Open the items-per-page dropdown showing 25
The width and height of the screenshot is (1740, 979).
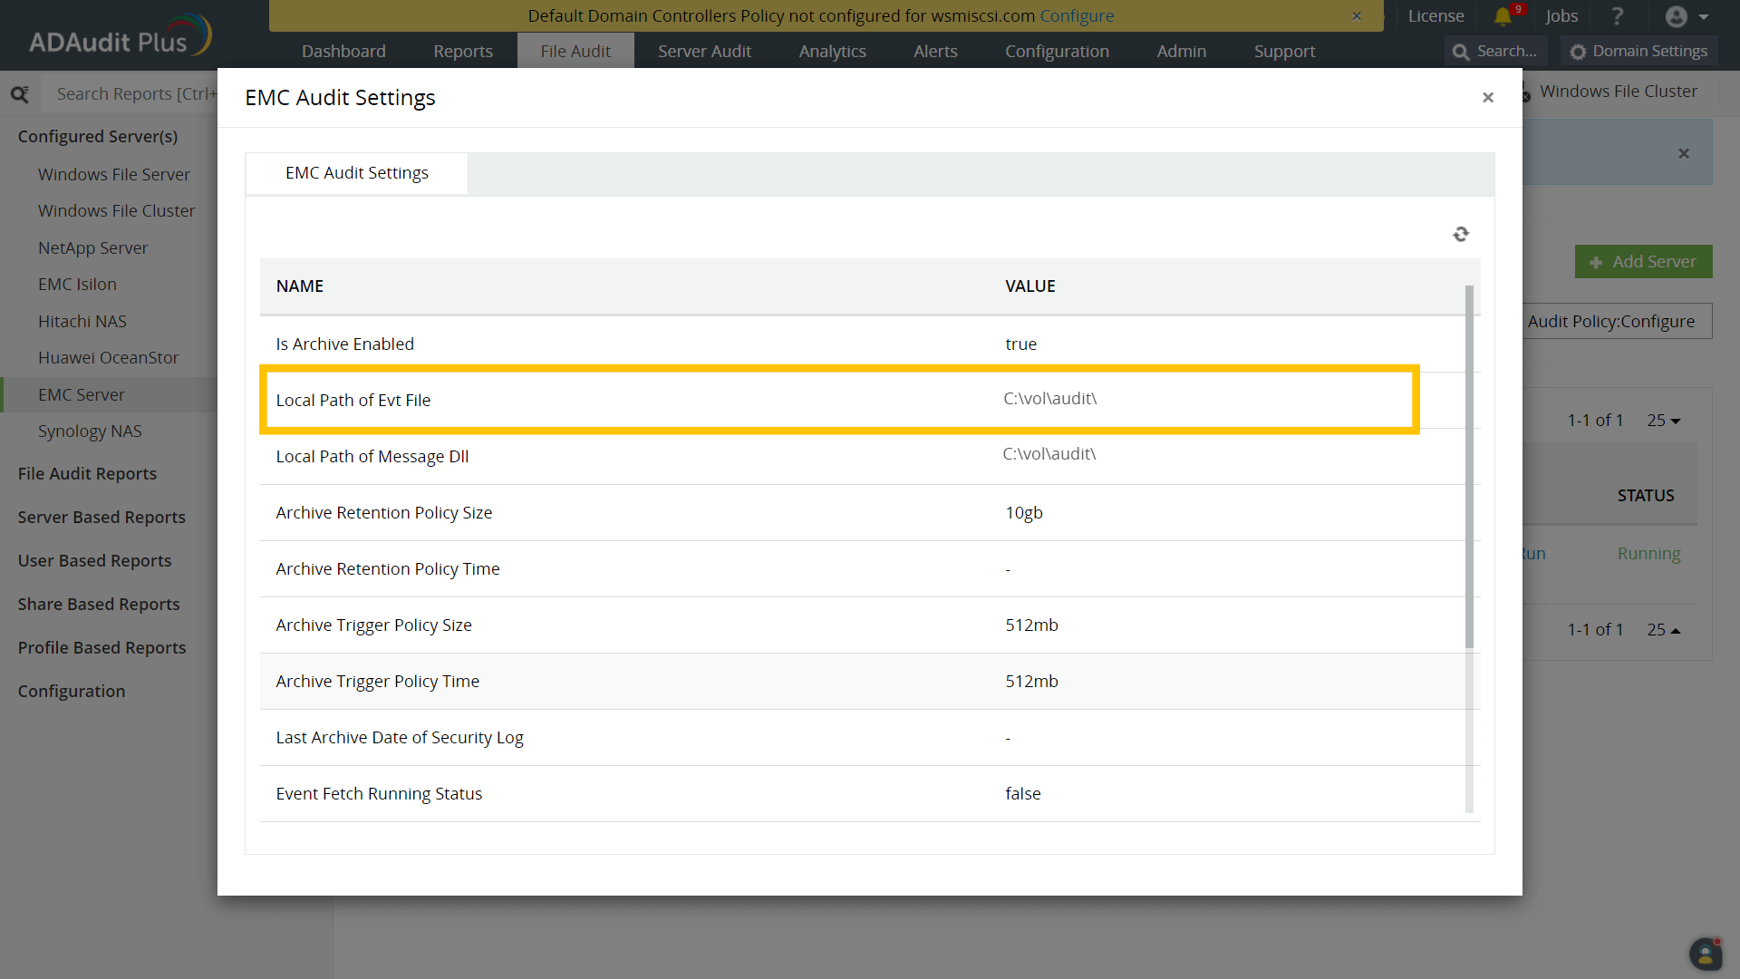coord(1664,421)
